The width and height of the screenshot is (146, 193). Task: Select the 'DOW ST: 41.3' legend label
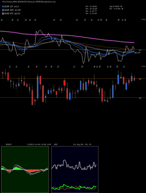point(11,6)
